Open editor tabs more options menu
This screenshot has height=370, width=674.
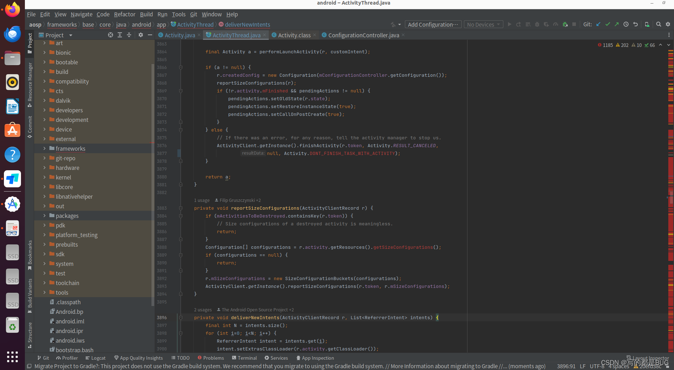[x=669, y=35]
